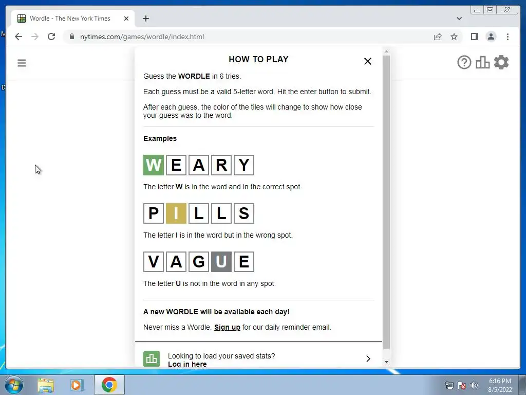Reload the Wordle page

point(51,37)
